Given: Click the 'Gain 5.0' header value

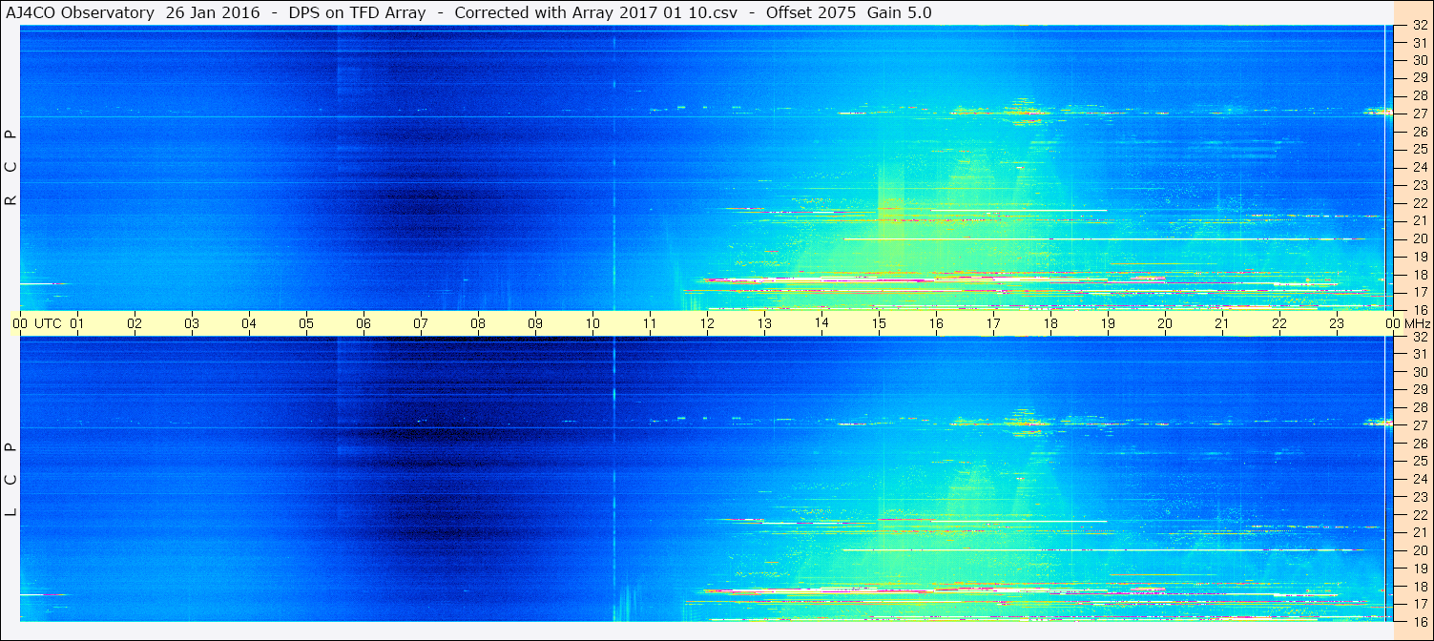Looking at the screenshot, I should (x=900, y=12).
